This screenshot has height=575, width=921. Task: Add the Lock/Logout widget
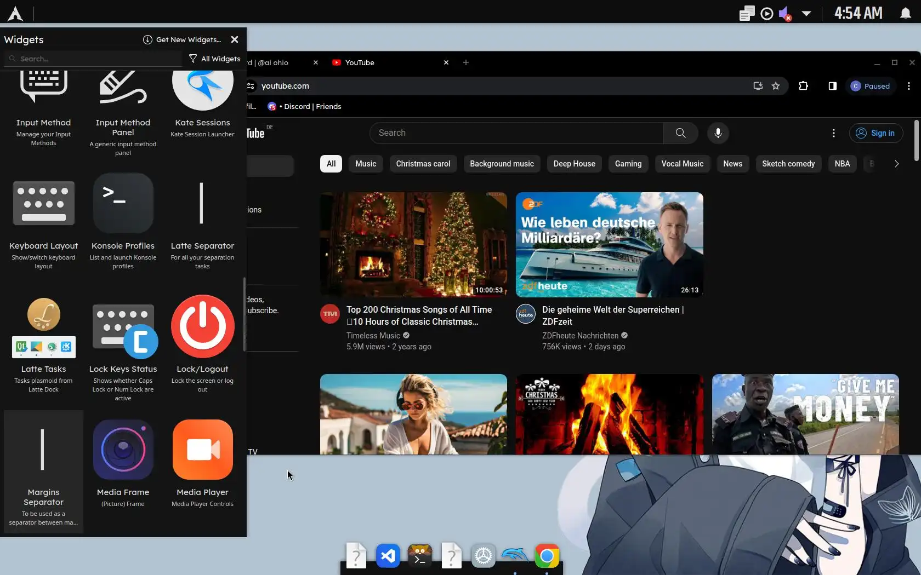pos(202,348)
